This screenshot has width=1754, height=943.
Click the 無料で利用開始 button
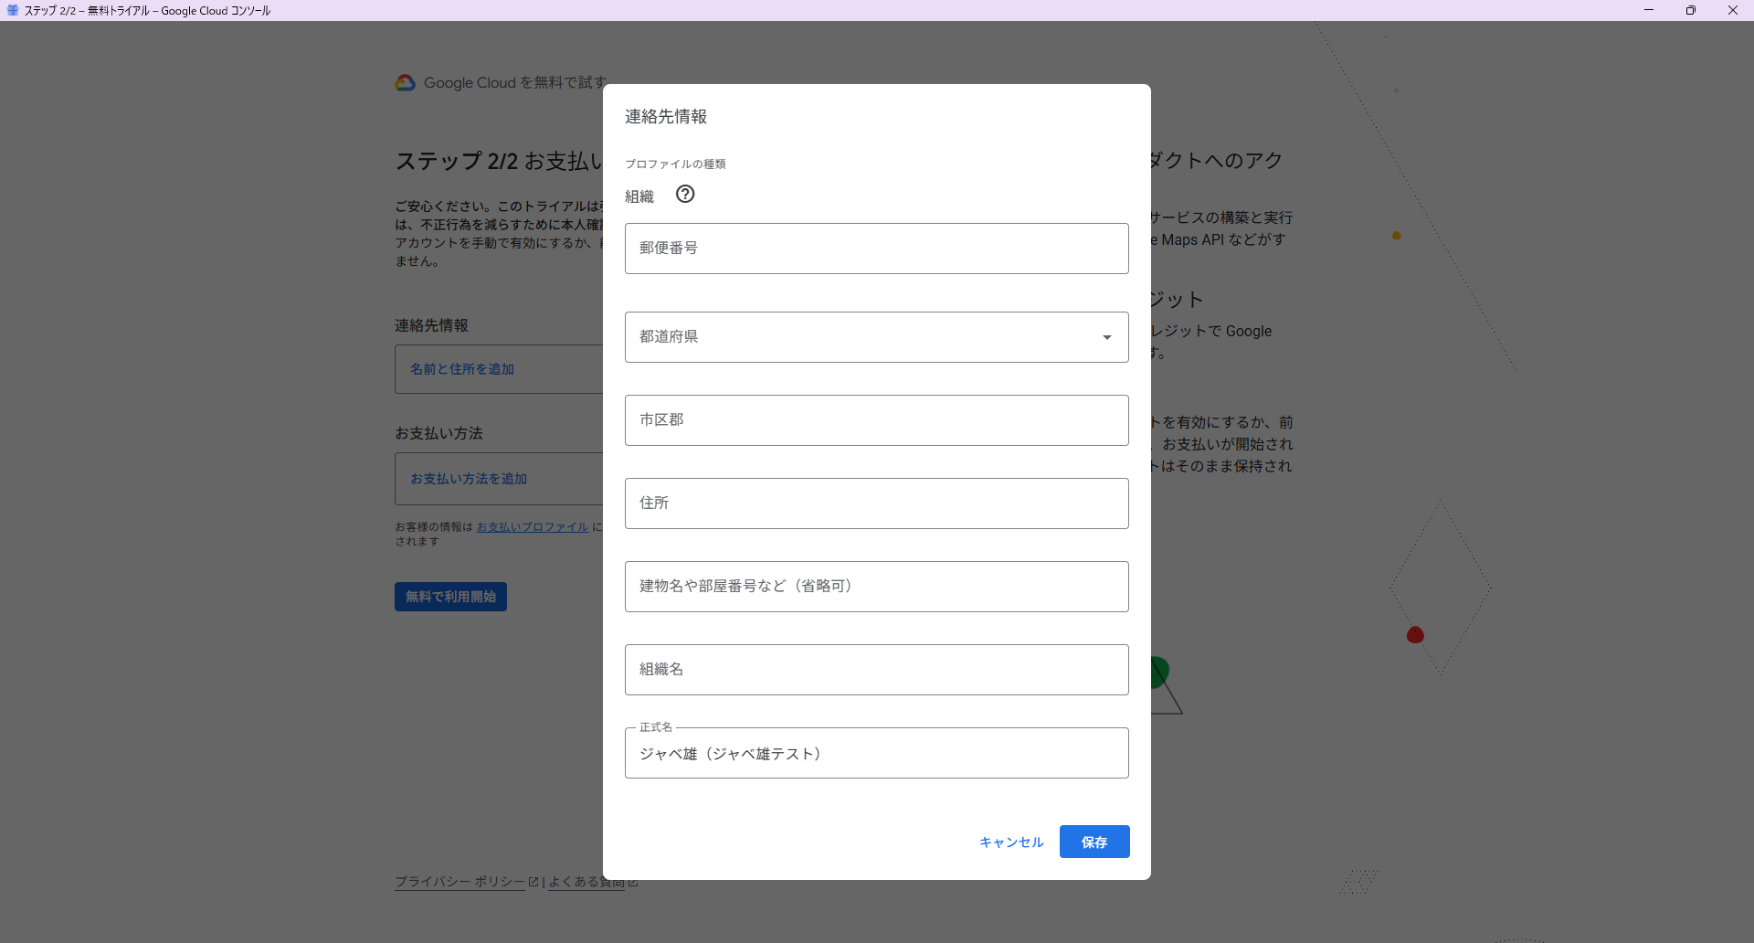[x=450, y=597]
